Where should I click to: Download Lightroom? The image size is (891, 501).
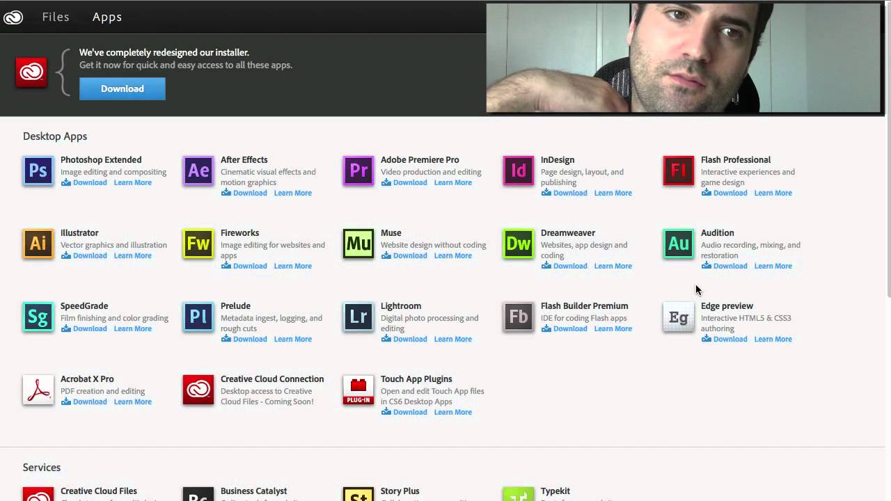(404, 339)
